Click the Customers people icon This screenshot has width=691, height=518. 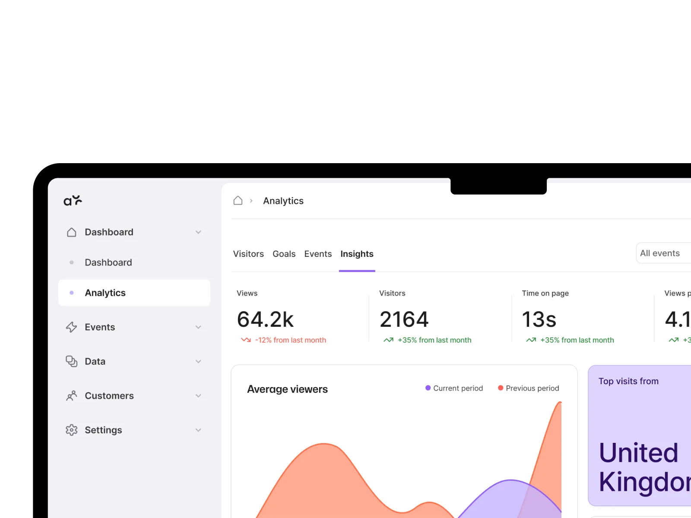point(71,396)
